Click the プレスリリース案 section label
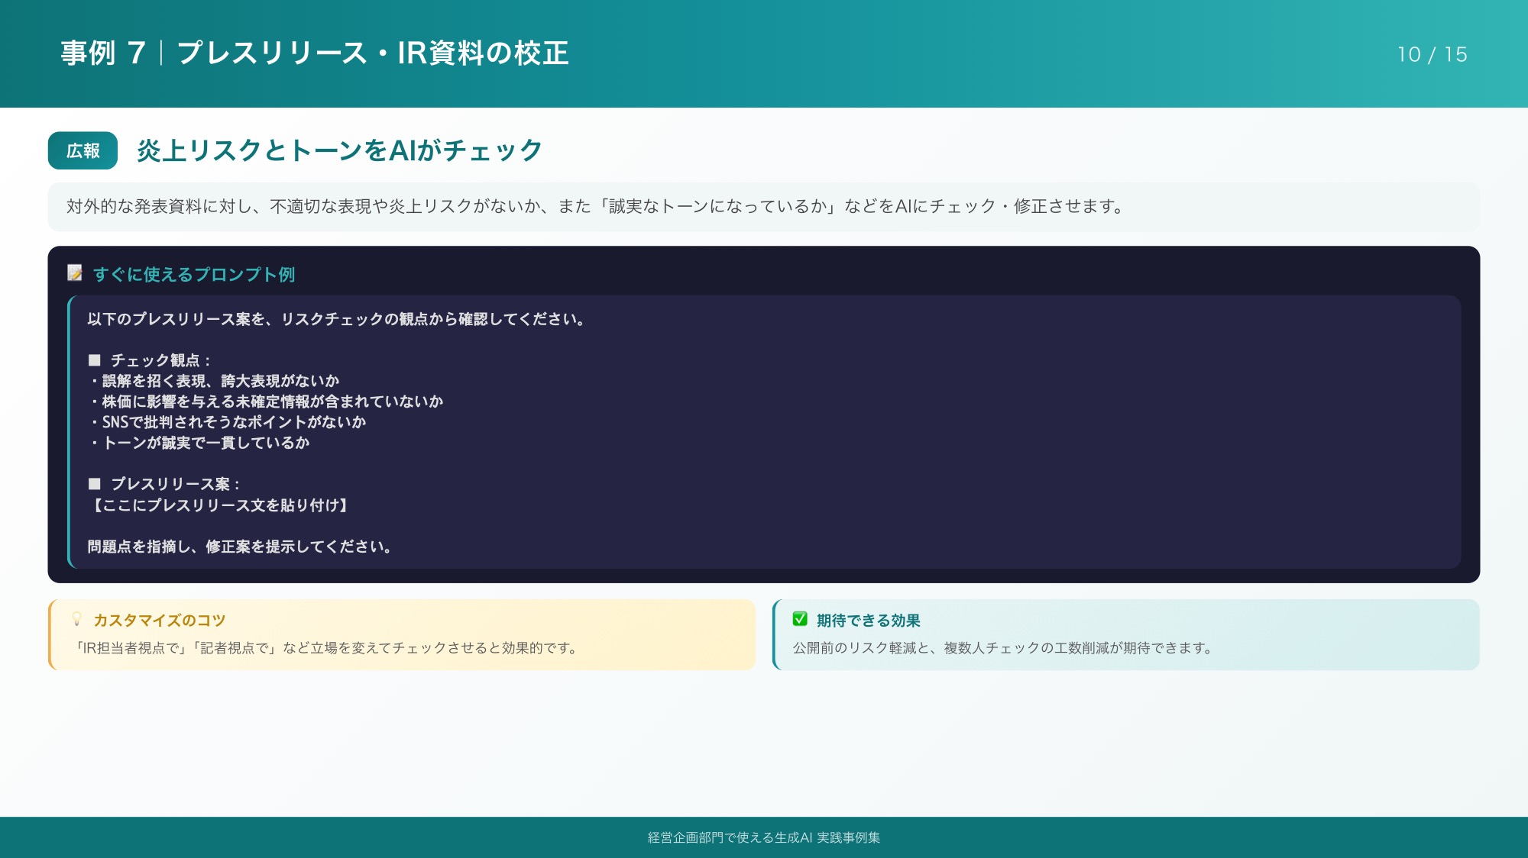This screenshot has height=858, width=1528. click(164, 484)
